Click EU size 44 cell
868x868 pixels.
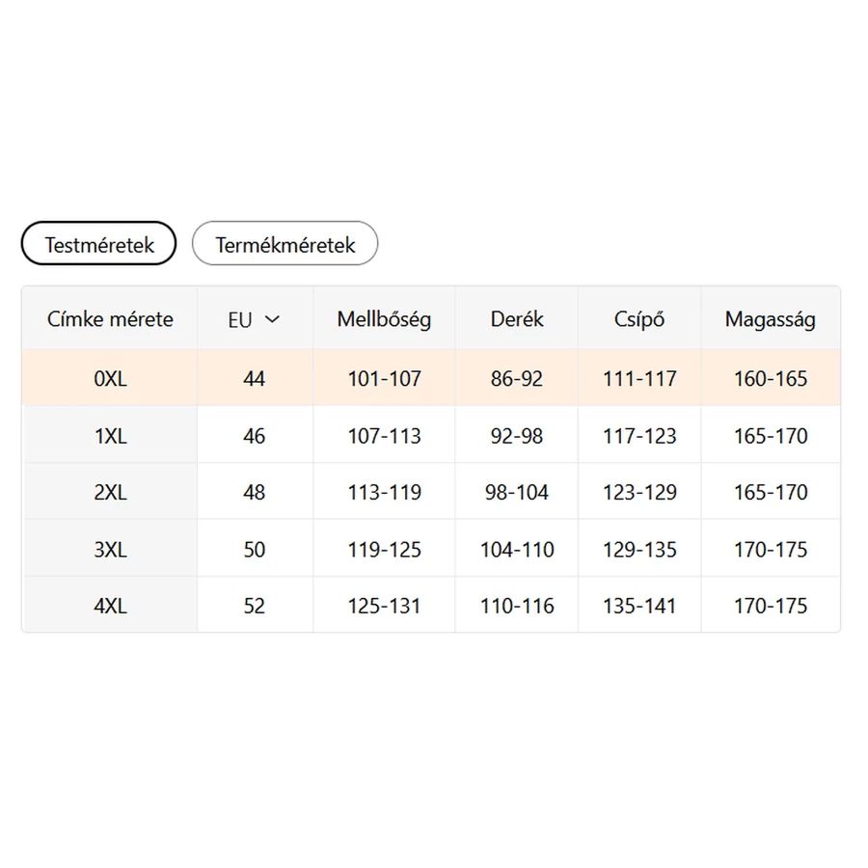[x=255, y=378]
